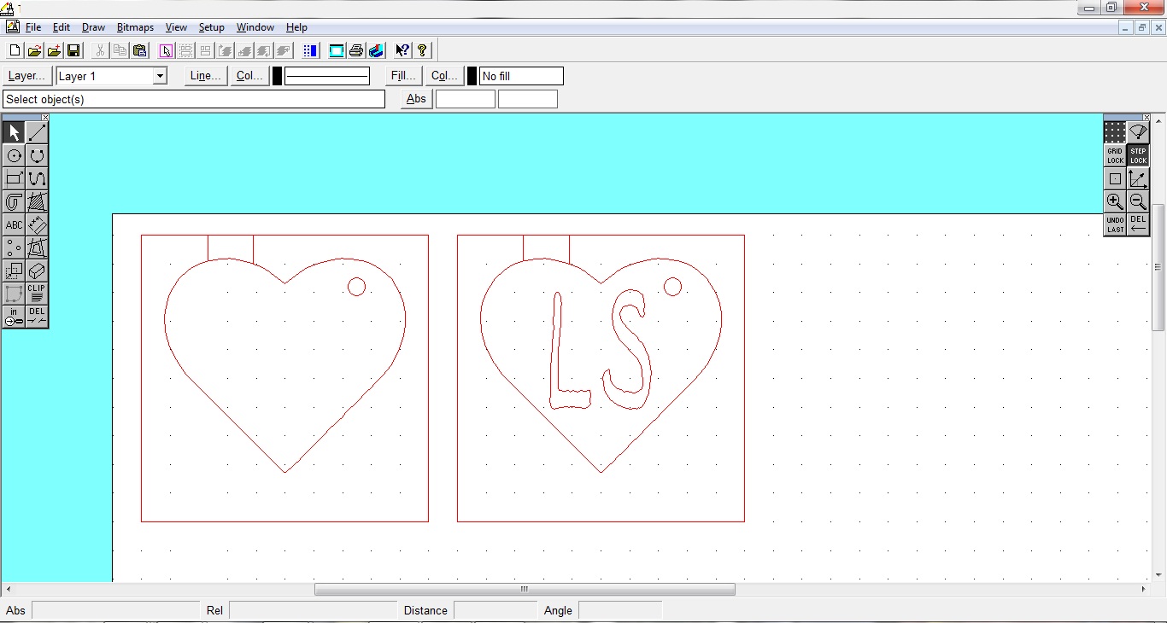Choose the enclosed-area outline tool
Screen dimensions: 1167x623
37,247
